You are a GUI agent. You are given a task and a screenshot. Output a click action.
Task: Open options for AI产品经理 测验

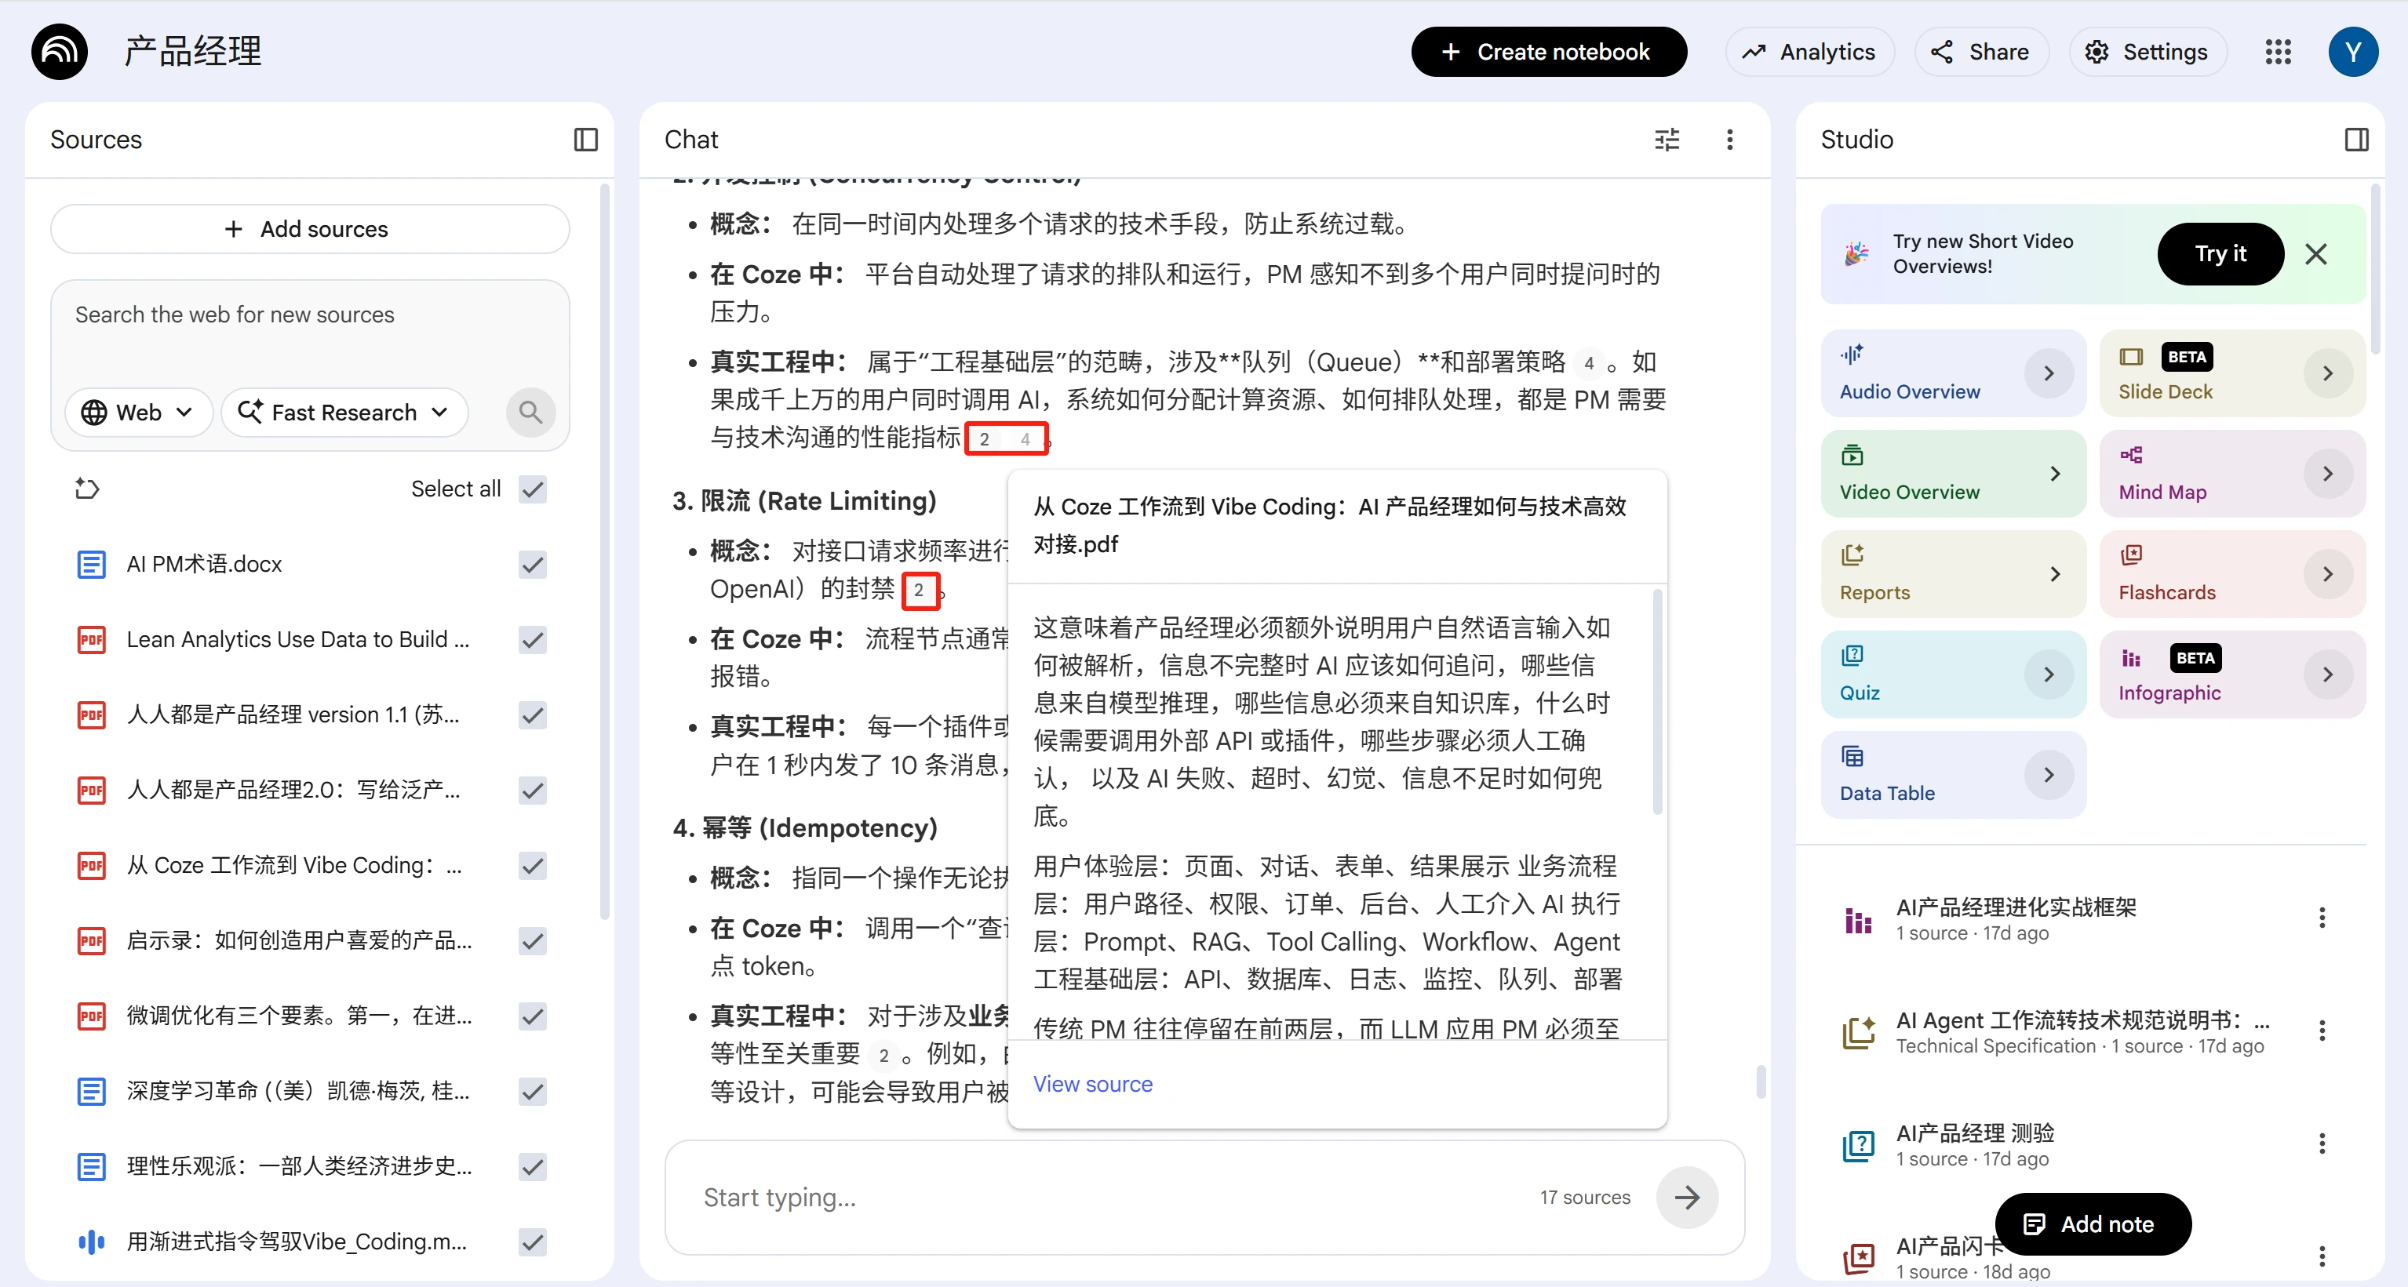(x=2321, y=1144)
